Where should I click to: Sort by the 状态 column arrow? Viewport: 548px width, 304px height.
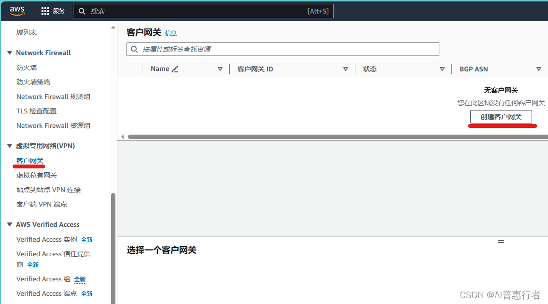pos(442,69)
